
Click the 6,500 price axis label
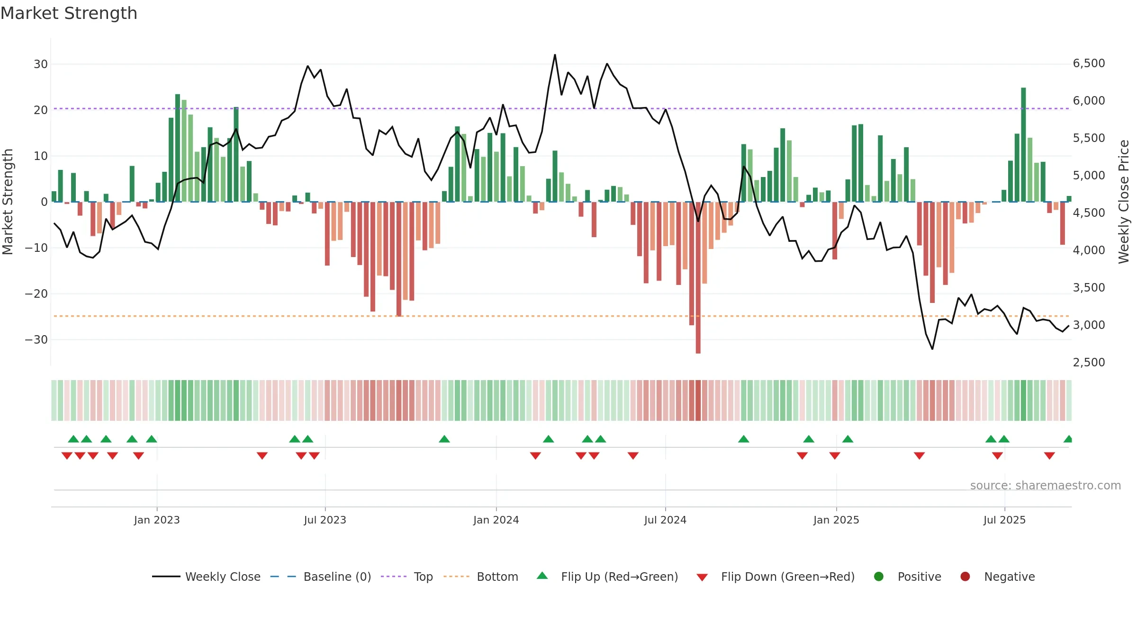(x=1089, y=63)
